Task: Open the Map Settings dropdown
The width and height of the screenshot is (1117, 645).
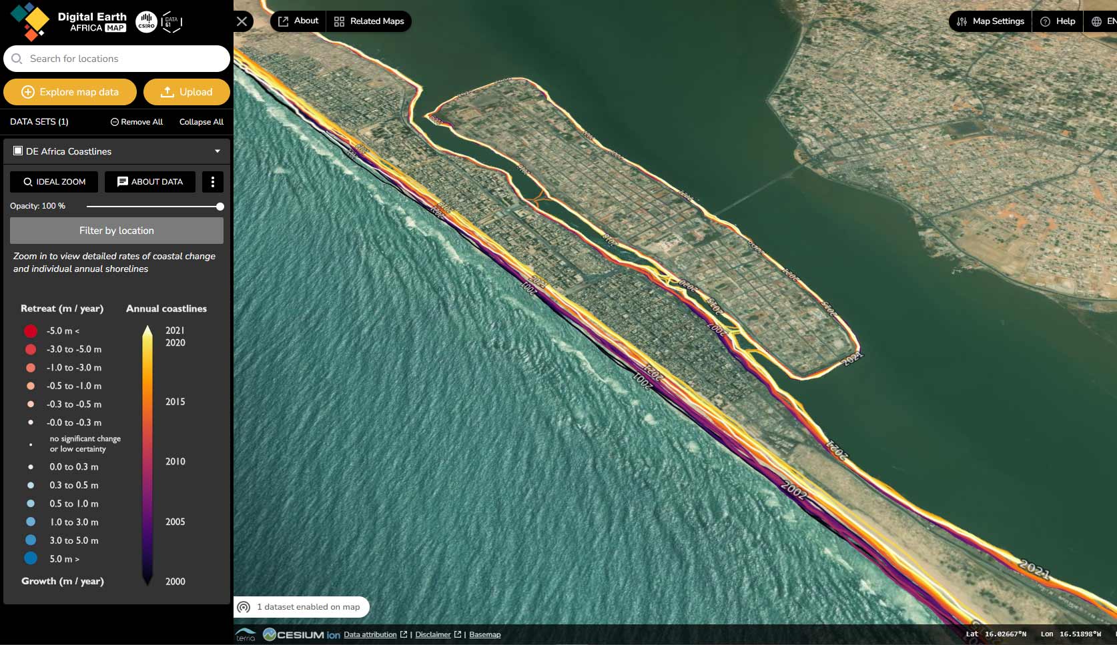Action: point(990,21)
